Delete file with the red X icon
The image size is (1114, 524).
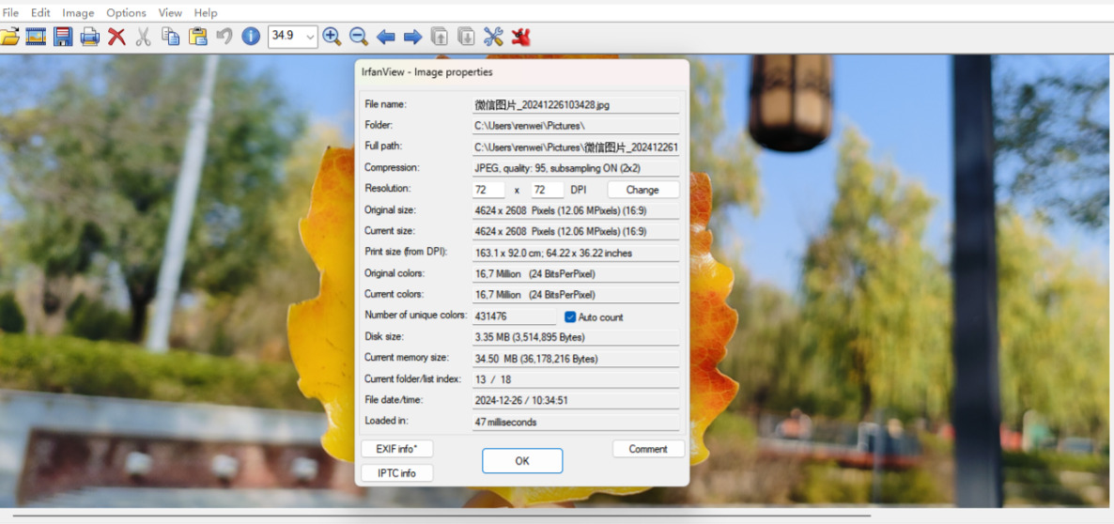116,37
